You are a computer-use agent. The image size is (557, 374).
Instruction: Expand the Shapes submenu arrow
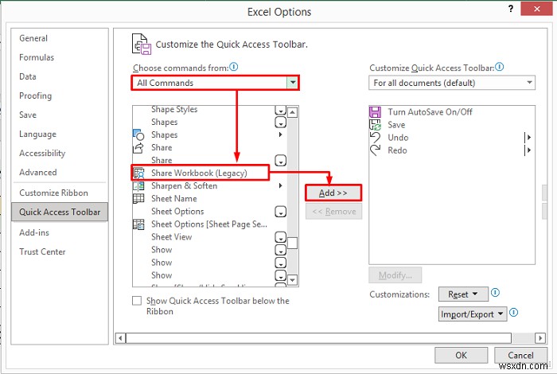pos(281,134)
